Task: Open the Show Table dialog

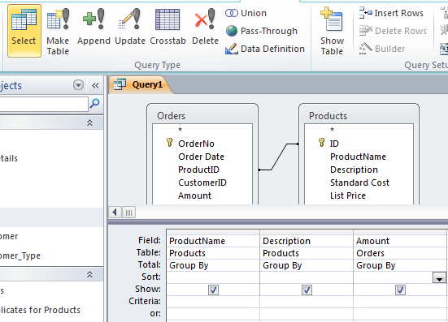Action: [x=332, y=31]
